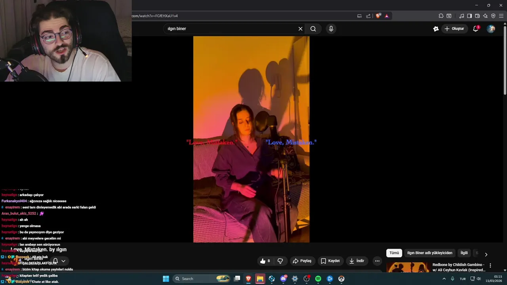This screenshot has width=507, height=285.
Task: Open Leo AI sparkle icon
Action: [x=485, y=16]
